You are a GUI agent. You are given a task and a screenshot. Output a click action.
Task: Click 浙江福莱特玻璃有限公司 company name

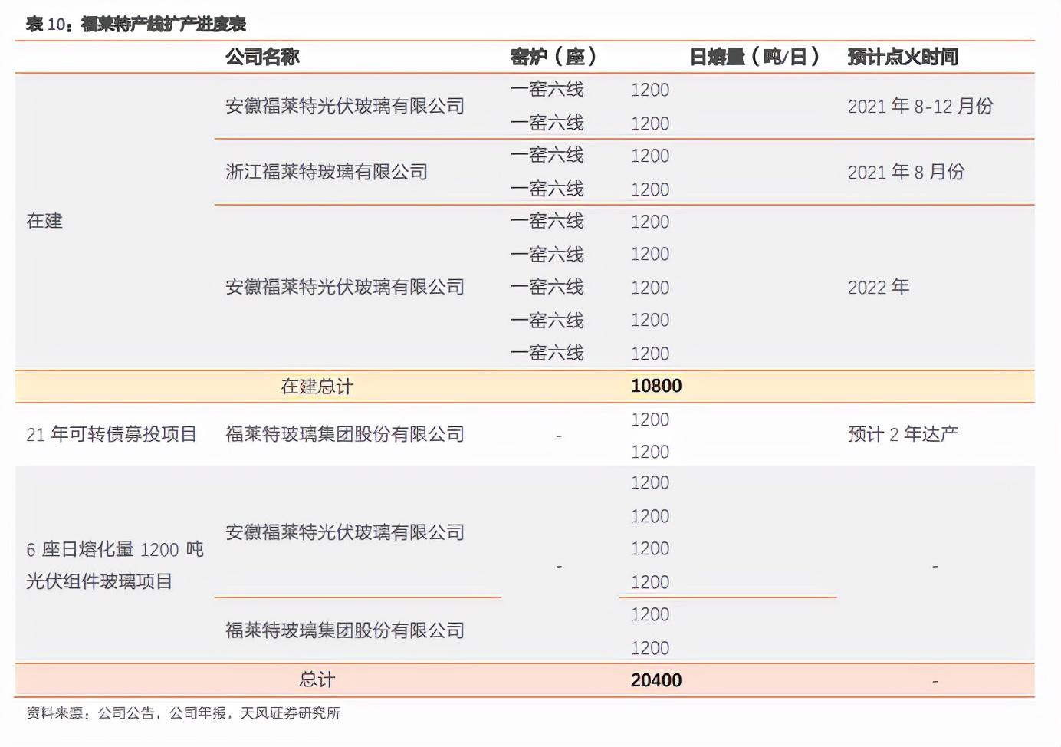click(327, 172)
